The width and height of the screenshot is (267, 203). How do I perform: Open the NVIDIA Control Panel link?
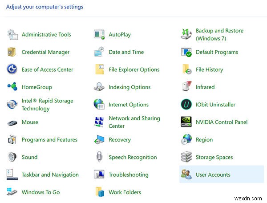(222, 122)
